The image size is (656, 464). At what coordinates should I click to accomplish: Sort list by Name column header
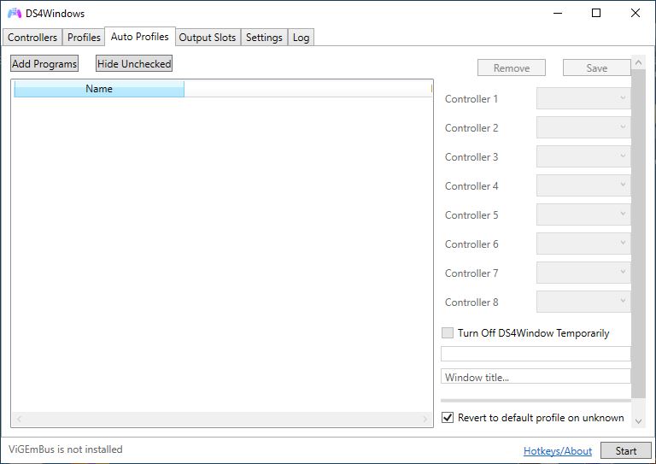[x=99, y=89]
